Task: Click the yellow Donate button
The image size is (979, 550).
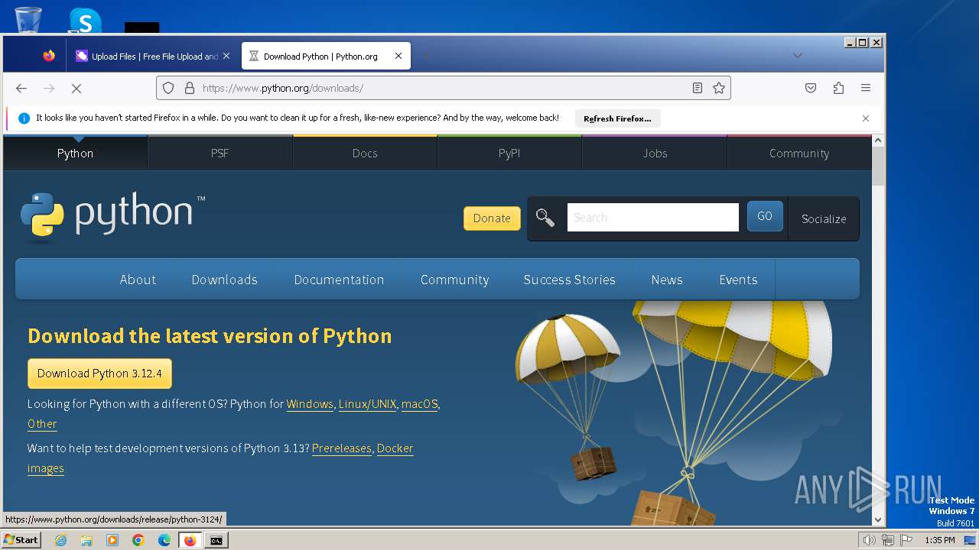Action: point(492,218)
